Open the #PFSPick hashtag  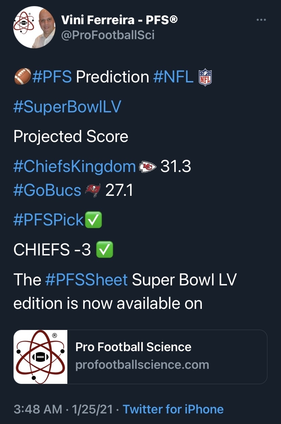(49, 220)
